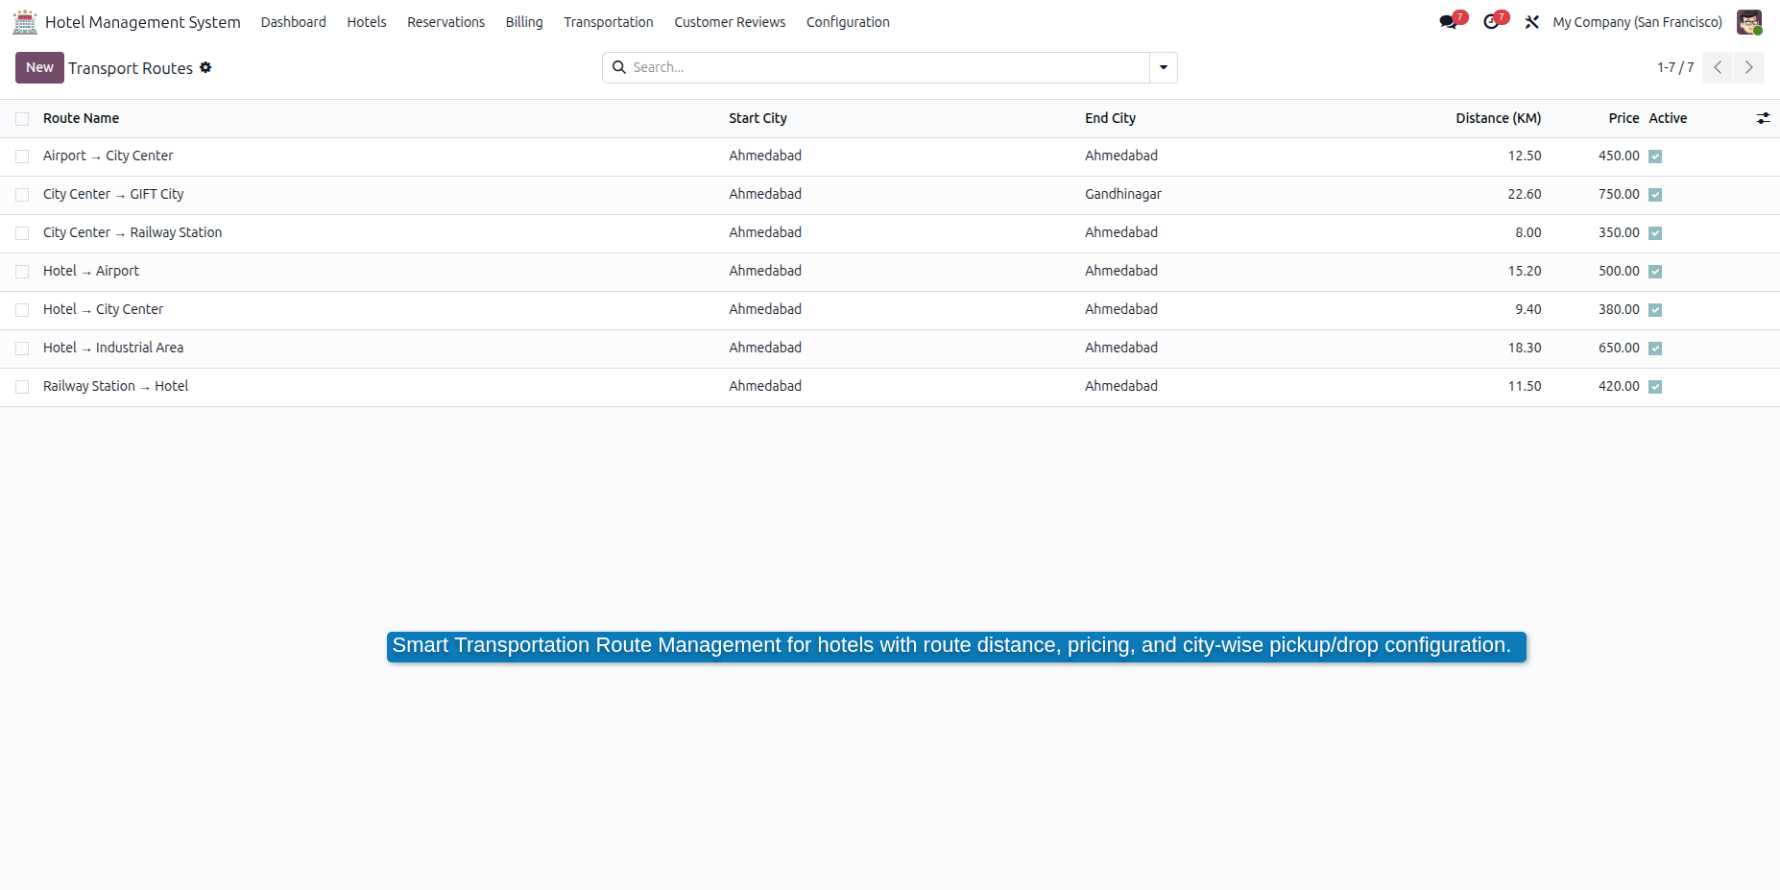Click the search magnifier icon
This screenshot has height=890, width=1780.
619,67
